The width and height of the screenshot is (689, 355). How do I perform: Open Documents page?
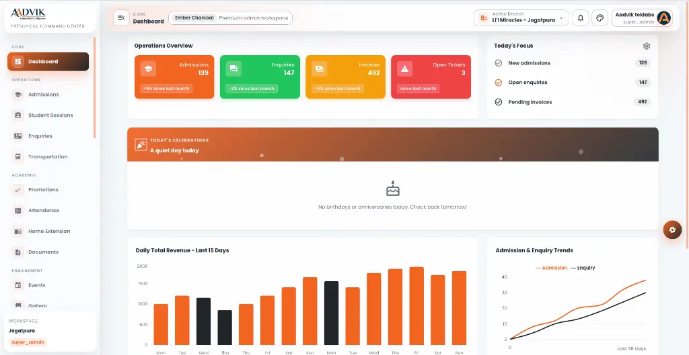(x=48, y=252)
